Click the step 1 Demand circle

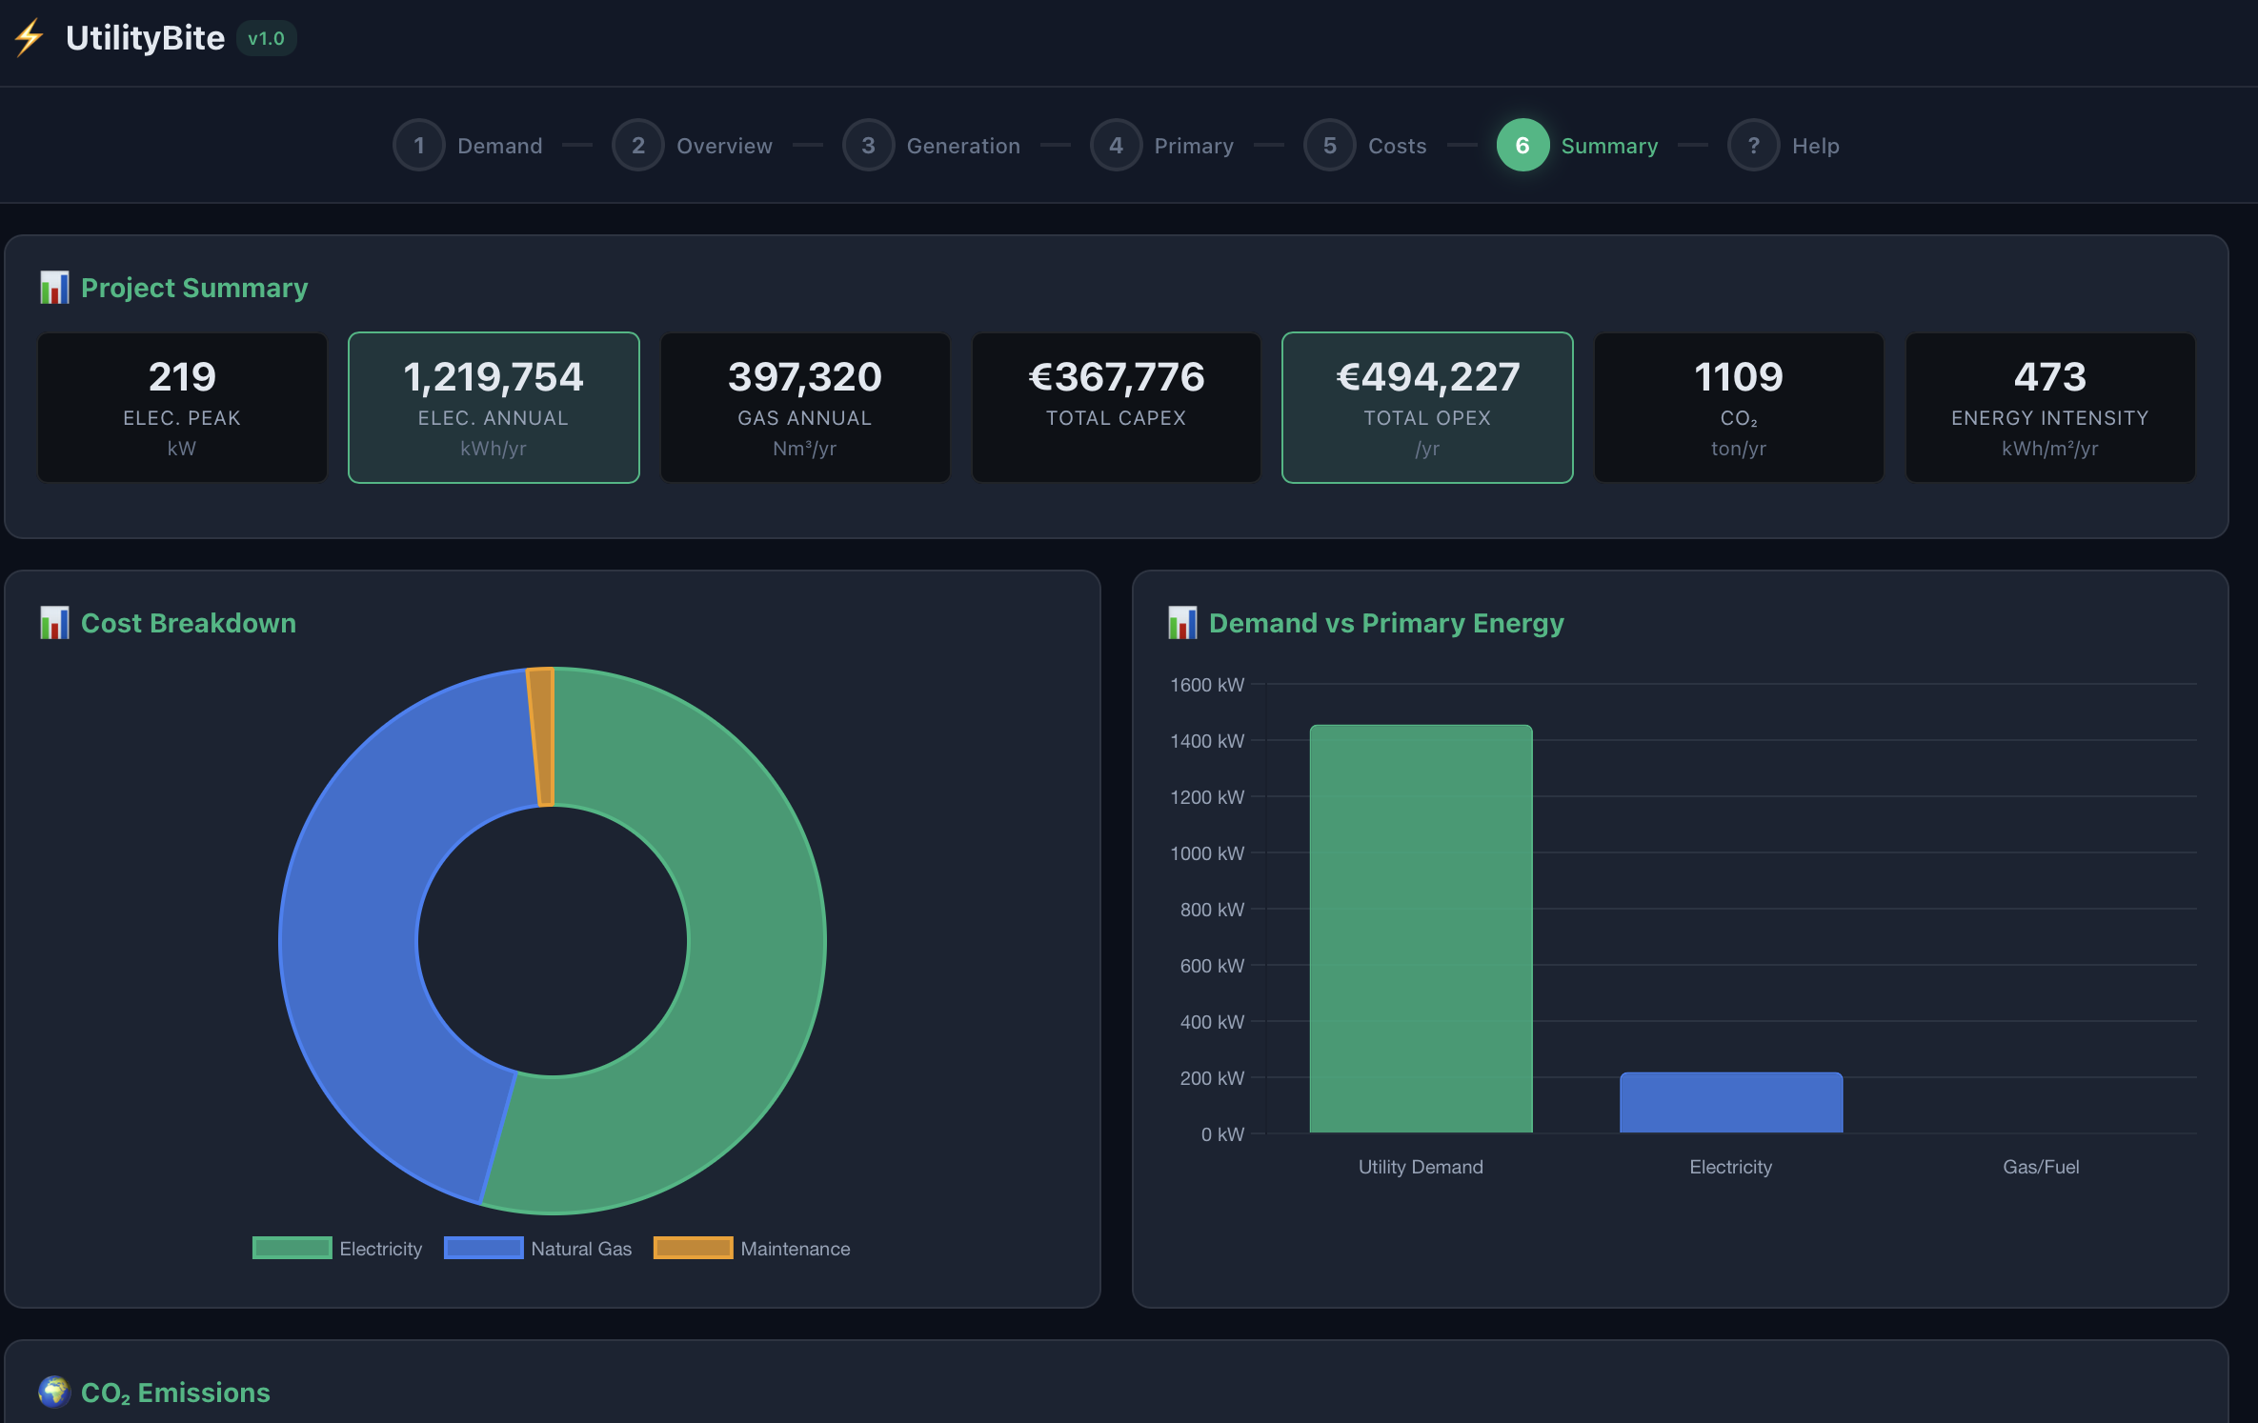[x=419, y=146]
